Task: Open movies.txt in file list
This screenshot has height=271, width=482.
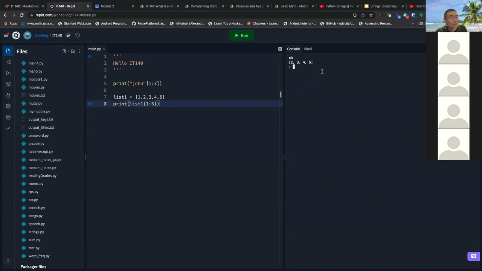Action: coord(37,95)
